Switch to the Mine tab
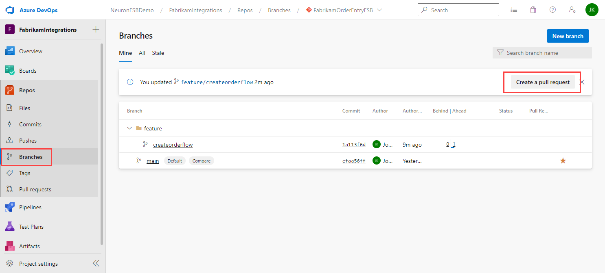The image size is (605, 273). click(125, 53)
